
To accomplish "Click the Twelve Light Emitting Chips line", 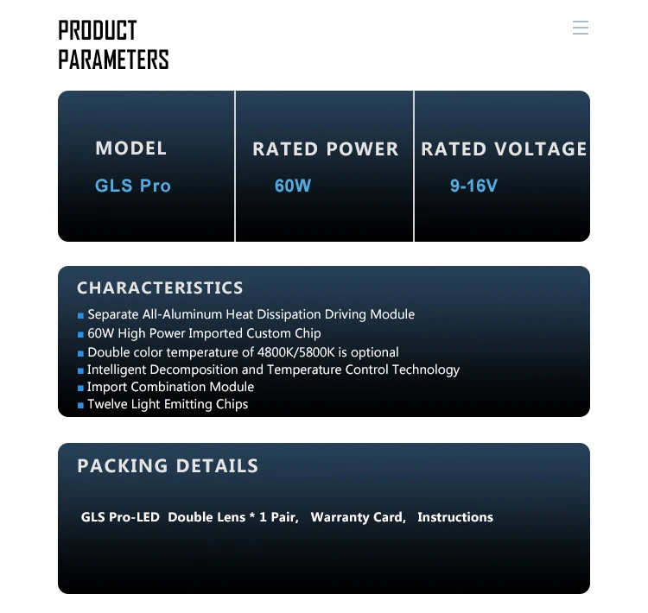I will tap(168, 404).
